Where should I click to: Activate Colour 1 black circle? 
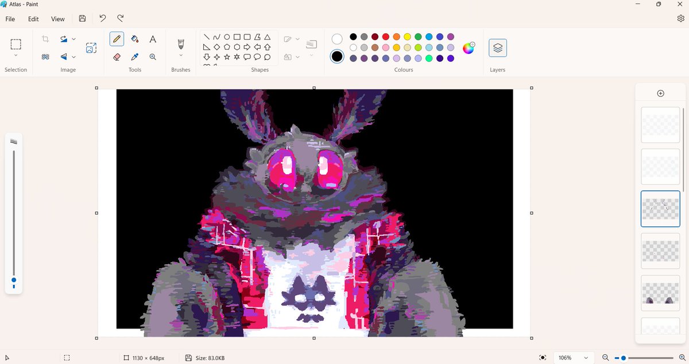click(x=337, y=56)
